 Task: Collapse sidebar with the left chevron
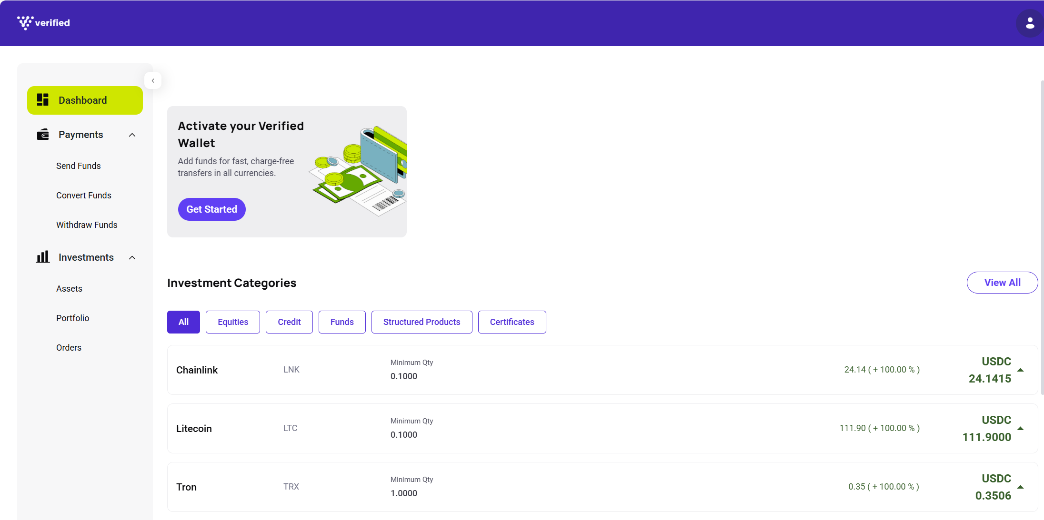[x=153, y=80]
